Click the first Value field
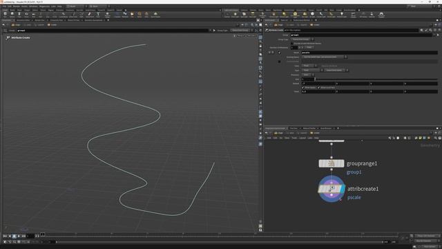 click(x=318, y=91)
